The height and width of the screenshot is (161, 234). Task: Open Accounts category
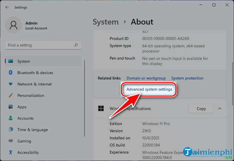pos(43,118)
